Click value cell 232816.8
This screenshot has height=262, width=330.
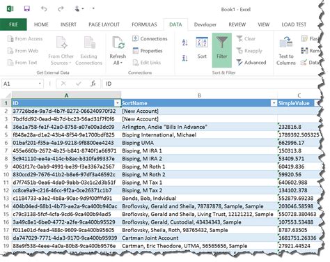tap(299, 127)
